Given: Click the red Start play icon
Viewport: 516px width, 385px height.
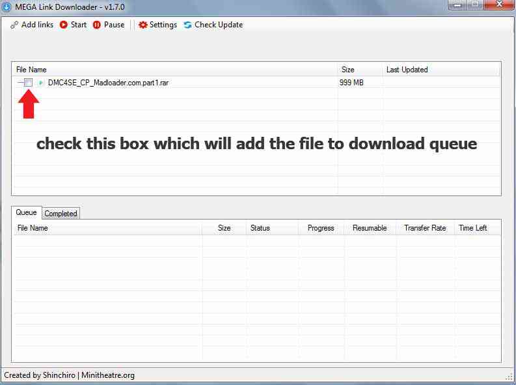Looking at the screenshot, I should coord(64,25).
